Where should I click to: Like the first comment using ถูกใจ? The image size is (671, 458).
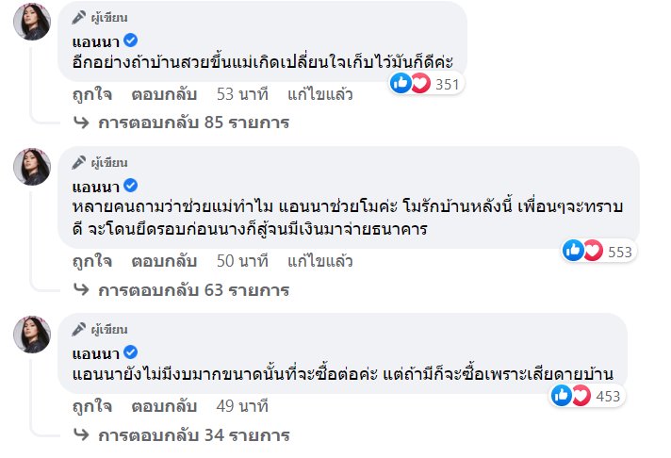(x=91, y=93)
